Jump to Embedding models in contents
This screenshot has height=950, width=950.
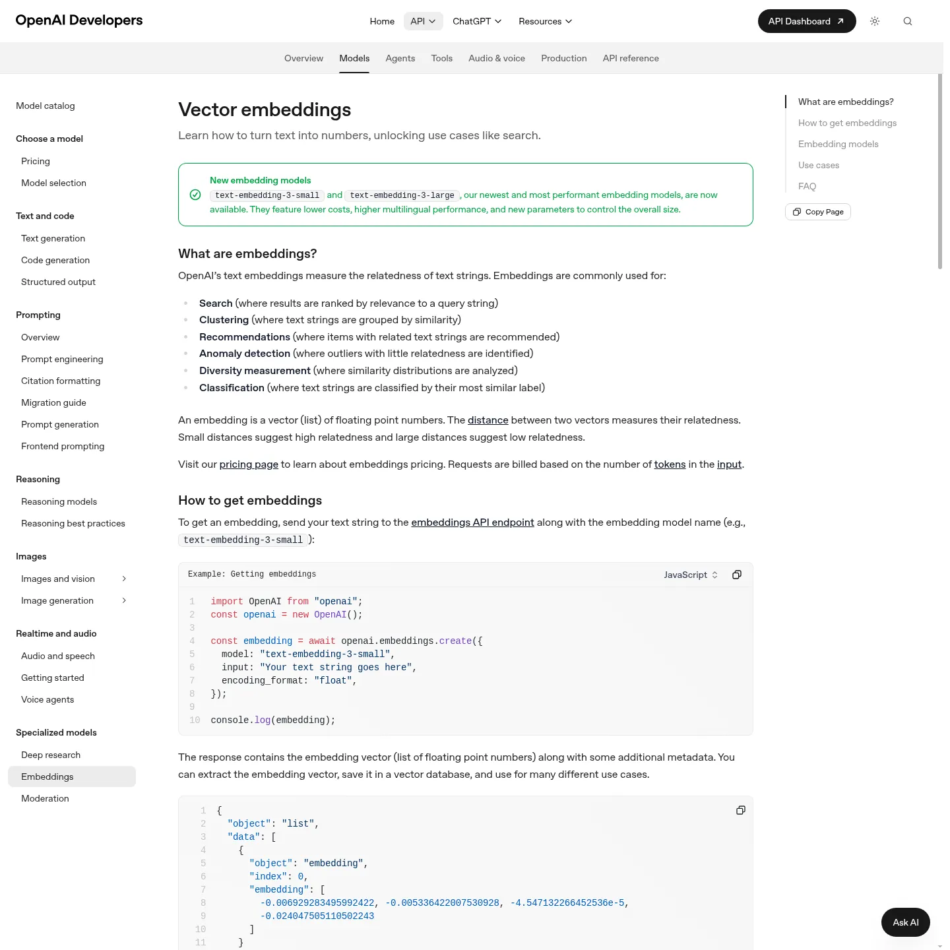[x=839, y=144]
